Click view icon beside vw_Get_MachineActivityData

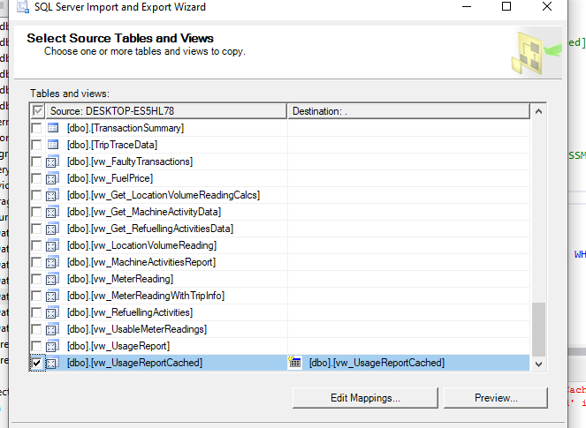(52, 212)
